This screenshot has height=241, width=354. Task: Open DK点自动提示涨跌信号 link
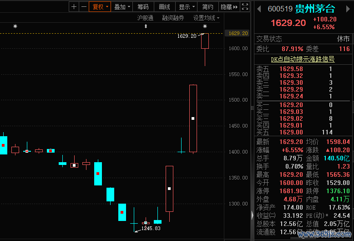[303, 59]
